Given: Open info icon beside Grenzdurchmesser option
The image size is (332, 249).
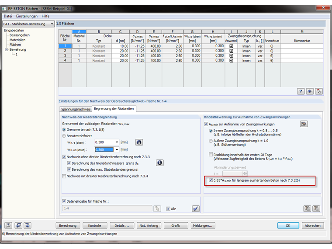Looking at the screenshot, I should click(x=159, y=163).
